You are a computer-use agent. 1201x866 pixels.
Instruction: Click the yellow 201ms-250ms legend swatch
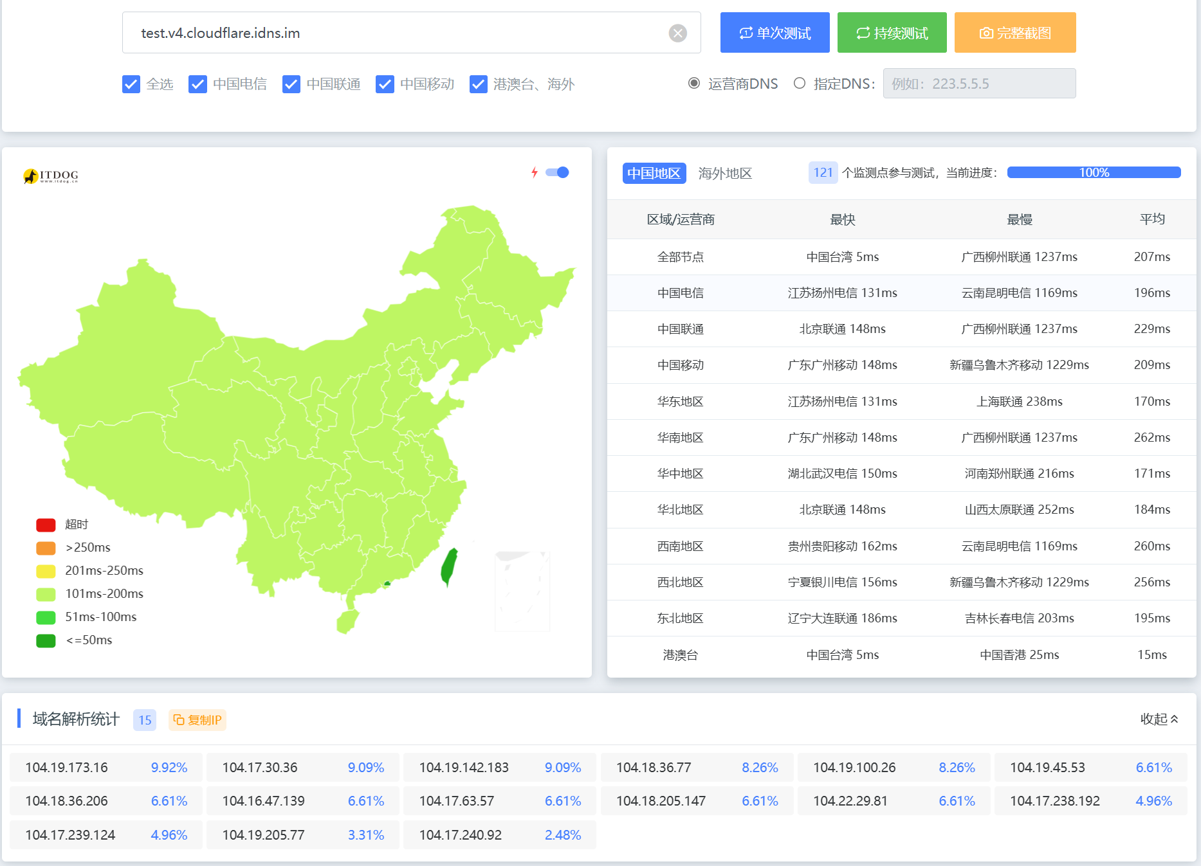pos(46,571)
